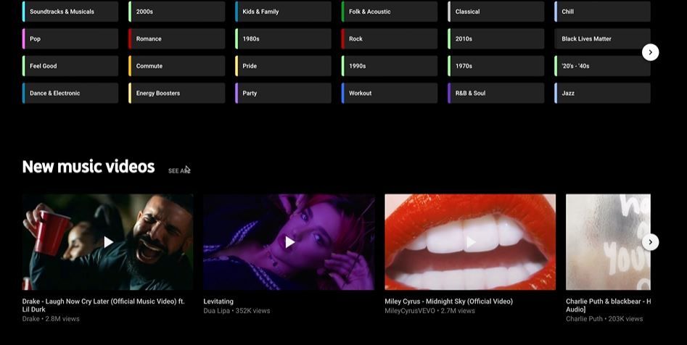Open the Energy Boosters mood
Screen dimensions: 687x345
pos(177,93)
